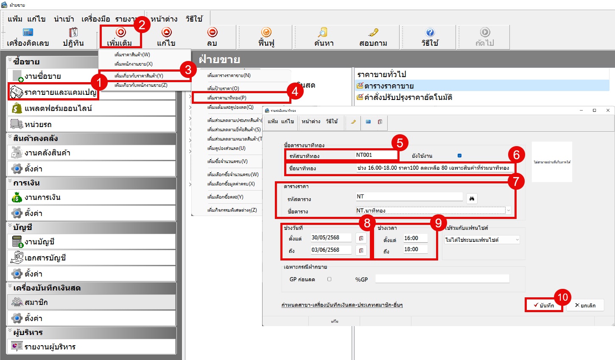Open the ปฏิทิน calendar tool
615x360 pixels.
point(73,37)
